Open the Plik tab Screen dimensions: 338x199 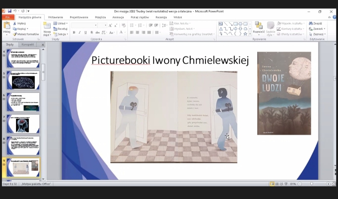coord(8,17)
